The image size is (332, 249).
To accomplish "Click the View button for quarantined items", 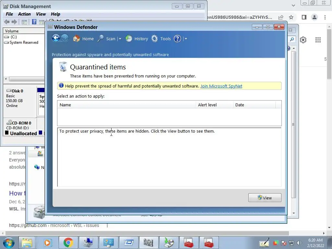I will [x=265, y=197].
